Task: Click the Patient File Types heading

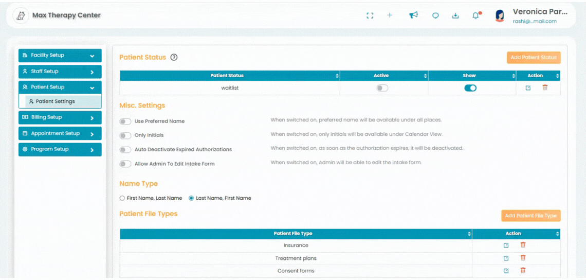Action: coord(149,214)
